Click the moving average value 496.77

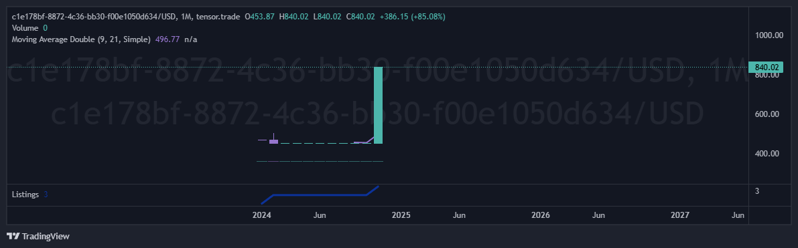(167, 39)
